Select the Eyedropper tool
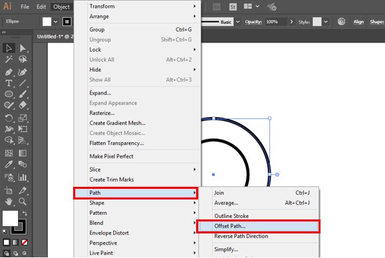The height and width of the screenshot is (258, 385). (9, 164)
